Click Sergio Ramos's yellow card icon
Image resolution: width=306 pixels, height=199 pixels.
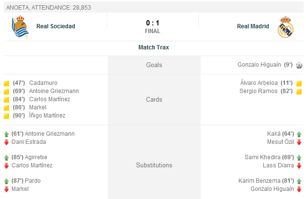(x=299, y=91)
